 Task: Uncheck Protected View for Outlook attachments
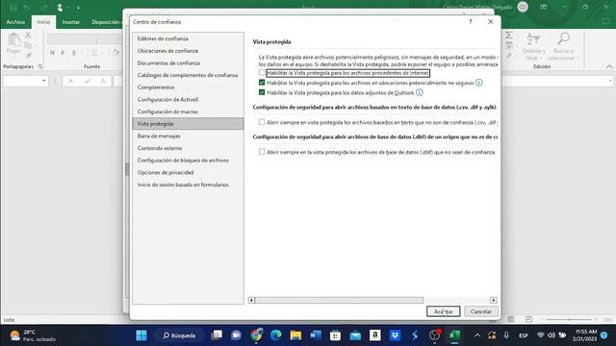(262, 92)
